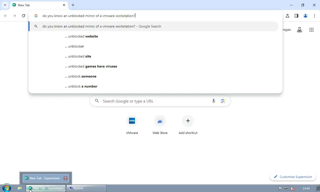The image size is (320, 192).
Task: Select the New Tab browser tab
Action: [39, 5]
